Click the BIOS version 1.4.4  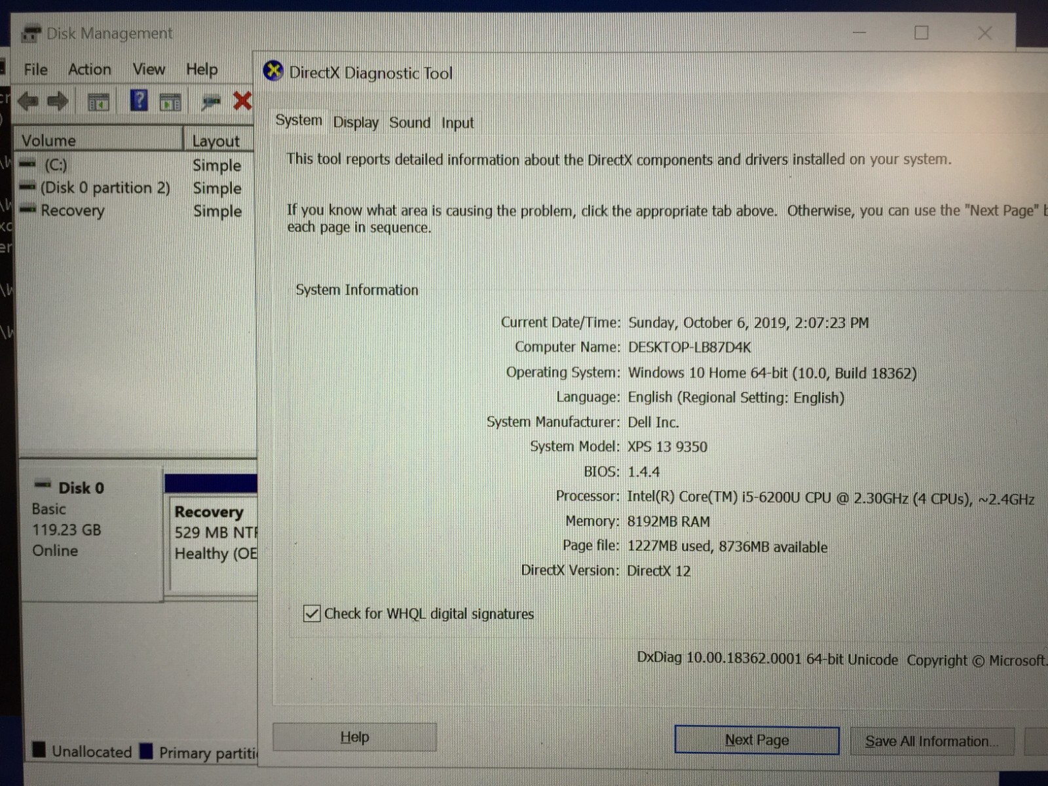[643, 472]
